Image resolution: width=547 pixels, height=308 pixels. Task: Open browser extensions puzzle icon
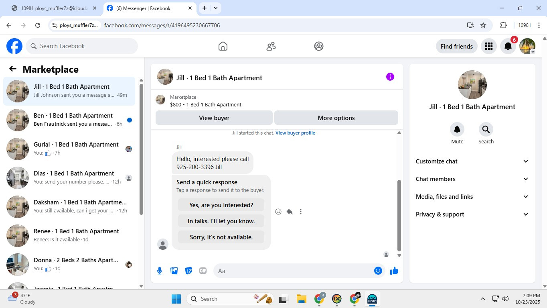tap(503, 25)
